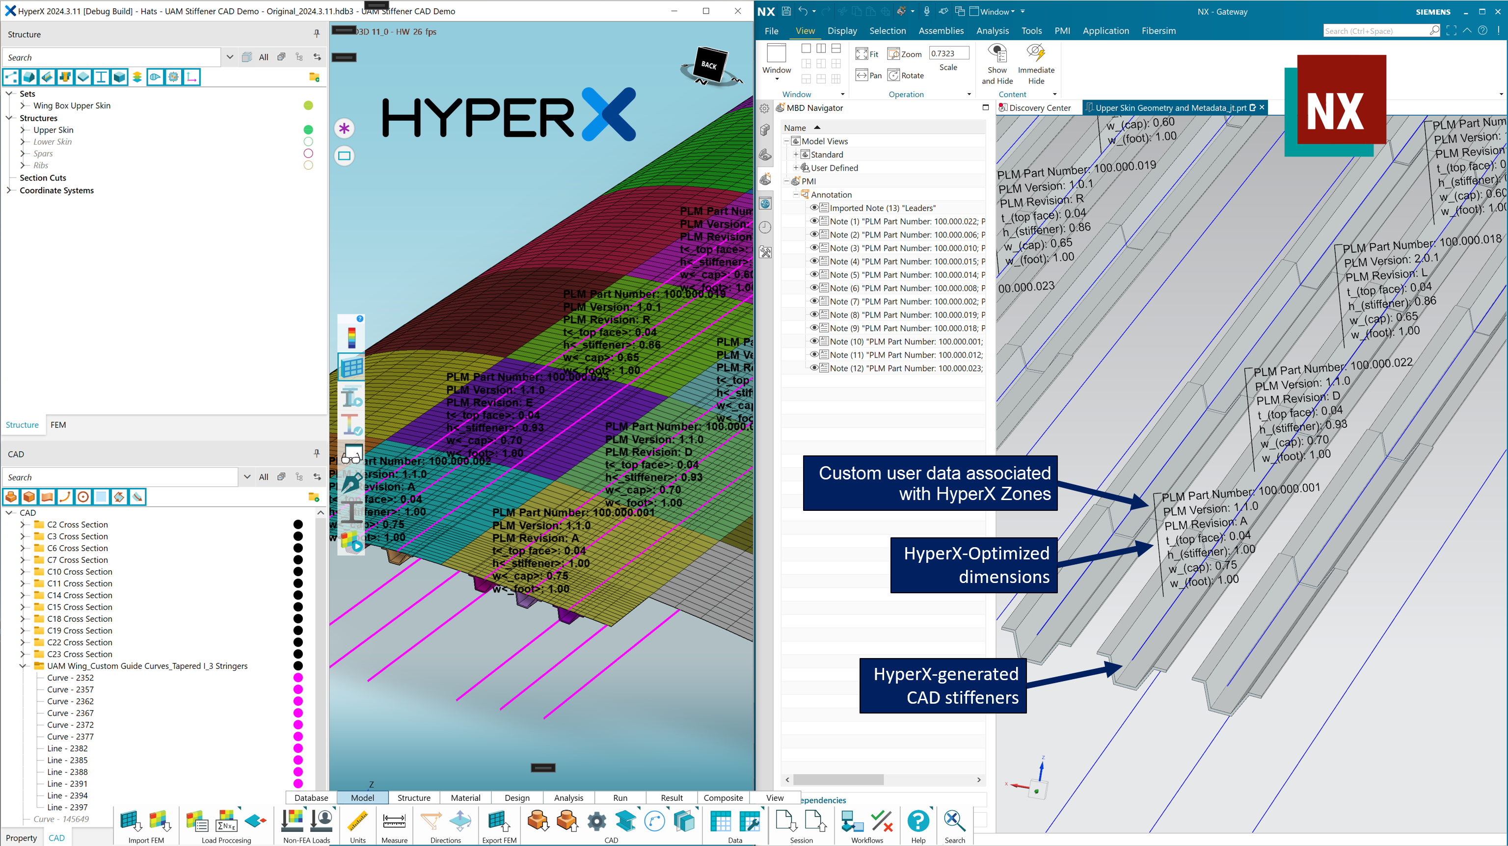Click the Search magnifier icon in HyperX ribbon
1508x846 pixels.
954,820
